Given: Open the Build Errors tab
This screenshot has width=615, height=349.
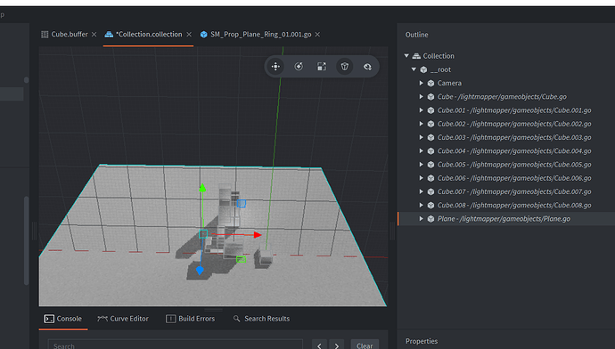Looking at the screenshot, I should click(190, 319).
